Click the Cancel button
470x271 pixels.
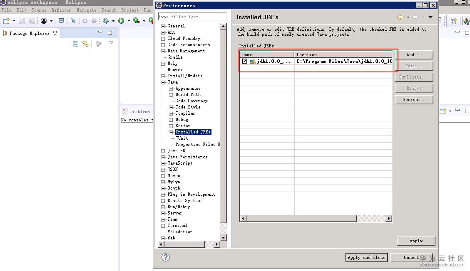411,257
